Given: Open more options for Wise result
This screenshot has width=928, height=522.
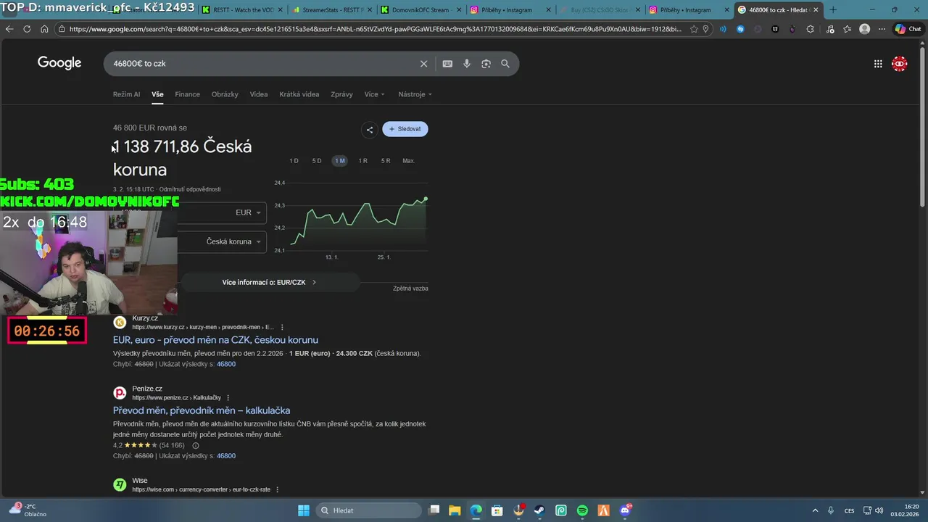Looking at the screenshot, I should [x=277, y=489].
